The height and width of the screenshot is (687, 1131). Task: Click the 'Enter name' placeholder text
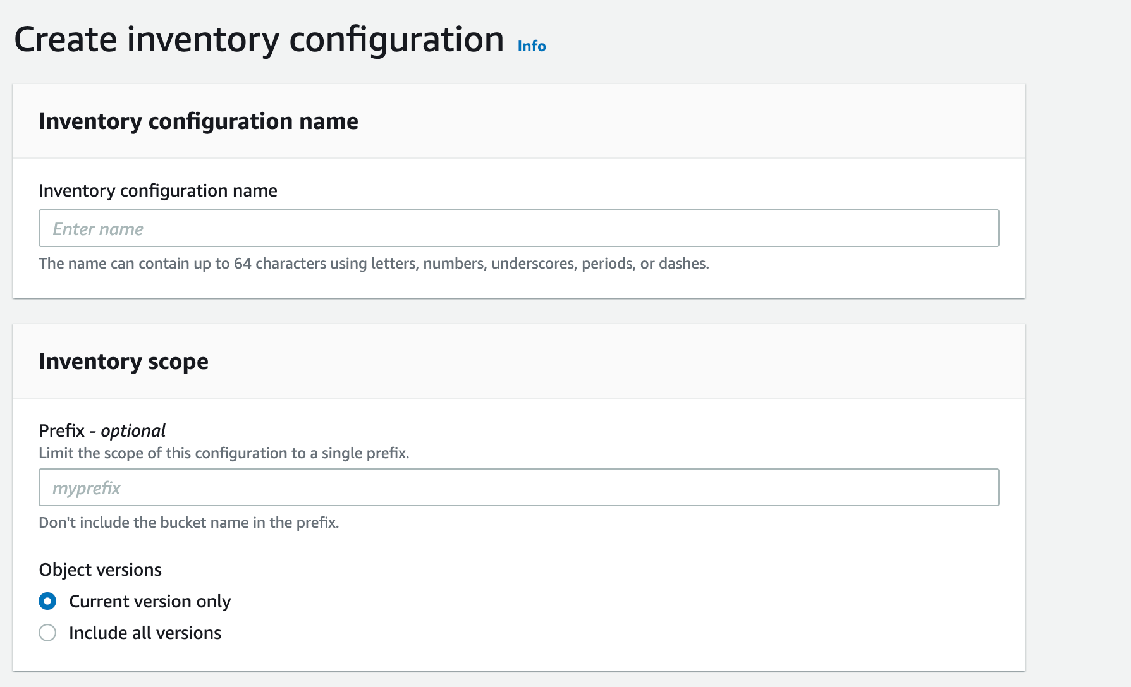click(98, 229)
